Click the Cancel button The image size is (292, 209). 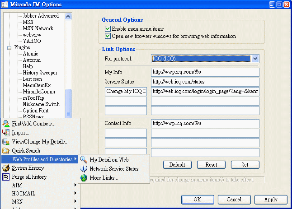[x=234, y=200]
